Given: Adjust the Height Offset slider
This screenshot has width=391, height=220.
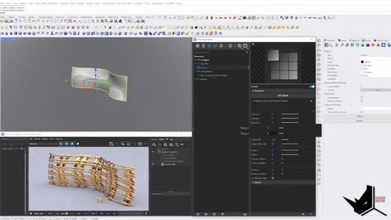Looking at the screenshot, I should 290,144.
